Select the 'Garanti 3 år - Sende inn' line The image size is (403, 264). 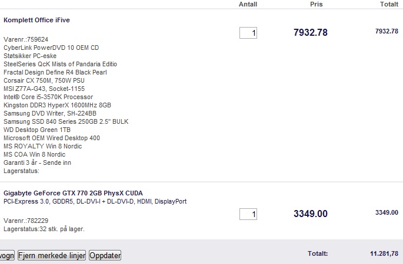[37, 163]
